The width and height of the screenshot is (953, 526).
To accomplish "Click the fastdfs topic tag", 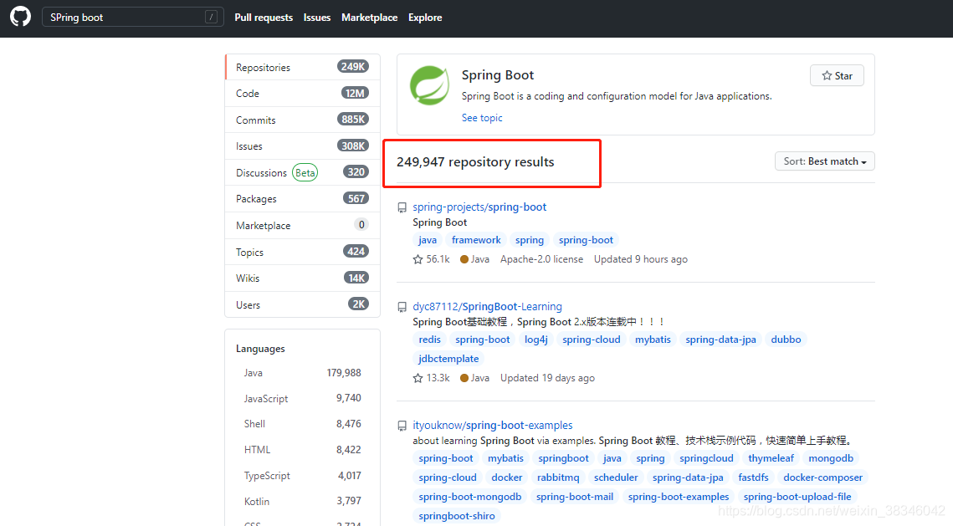I will click(x=753, y=478).
